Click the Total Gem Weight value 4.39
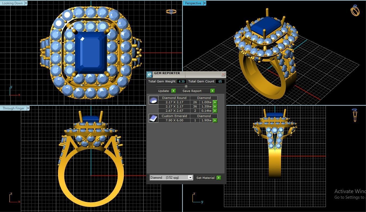 click(182, 81)
